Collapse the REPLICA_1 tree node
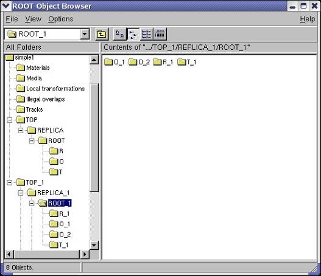The image size is (321, 276). point(21,193)
